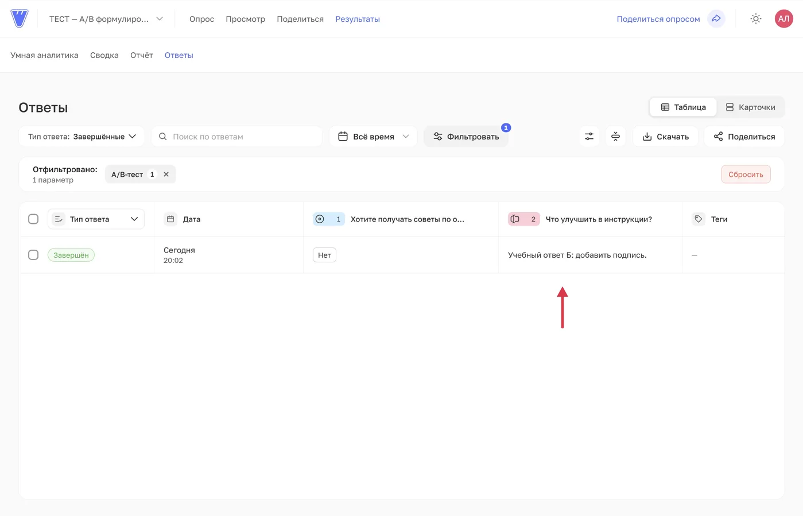
Task: Click the Скачать download button
Action: [x=665, y=137]
